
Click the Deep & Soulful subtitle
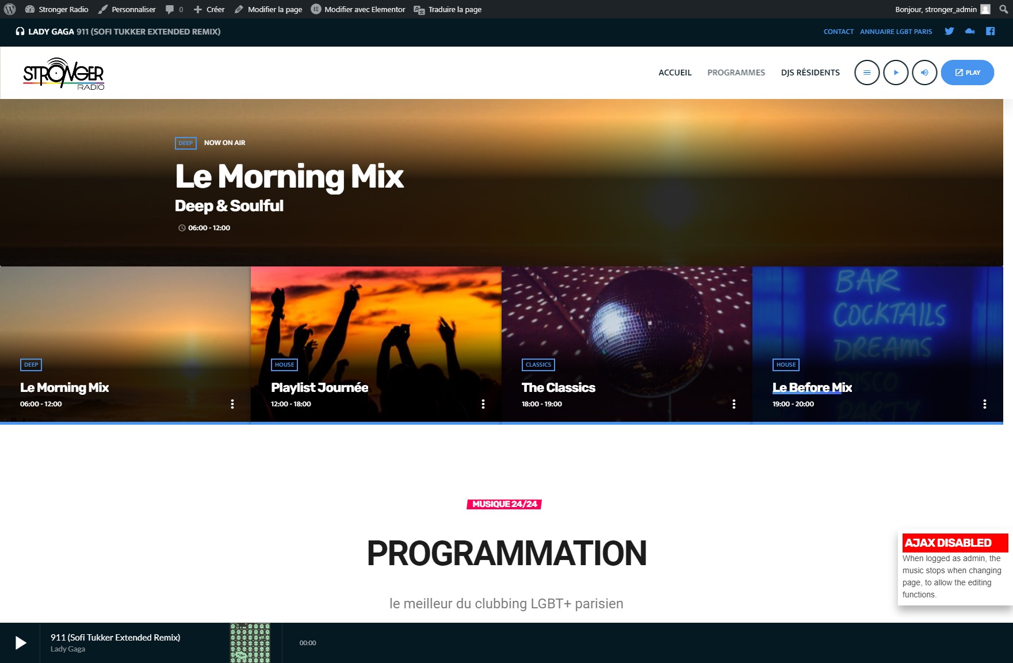tap(229, 206)
